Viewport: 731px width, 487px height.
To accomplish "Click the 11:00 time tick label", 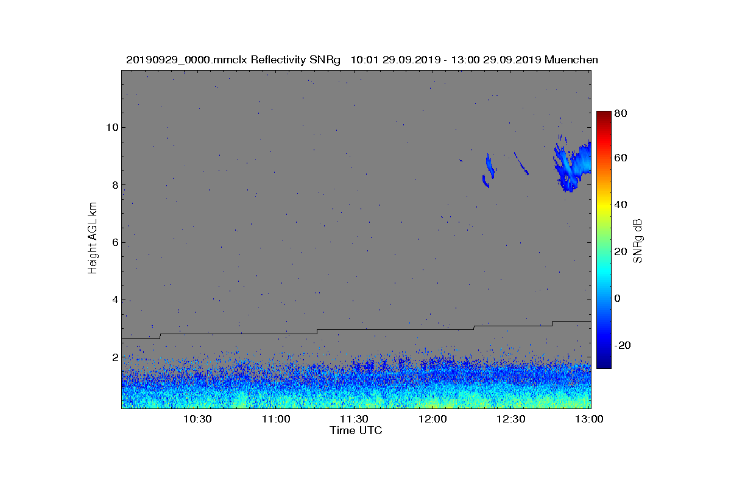I will pyautogui.click(x=276, y=419).
